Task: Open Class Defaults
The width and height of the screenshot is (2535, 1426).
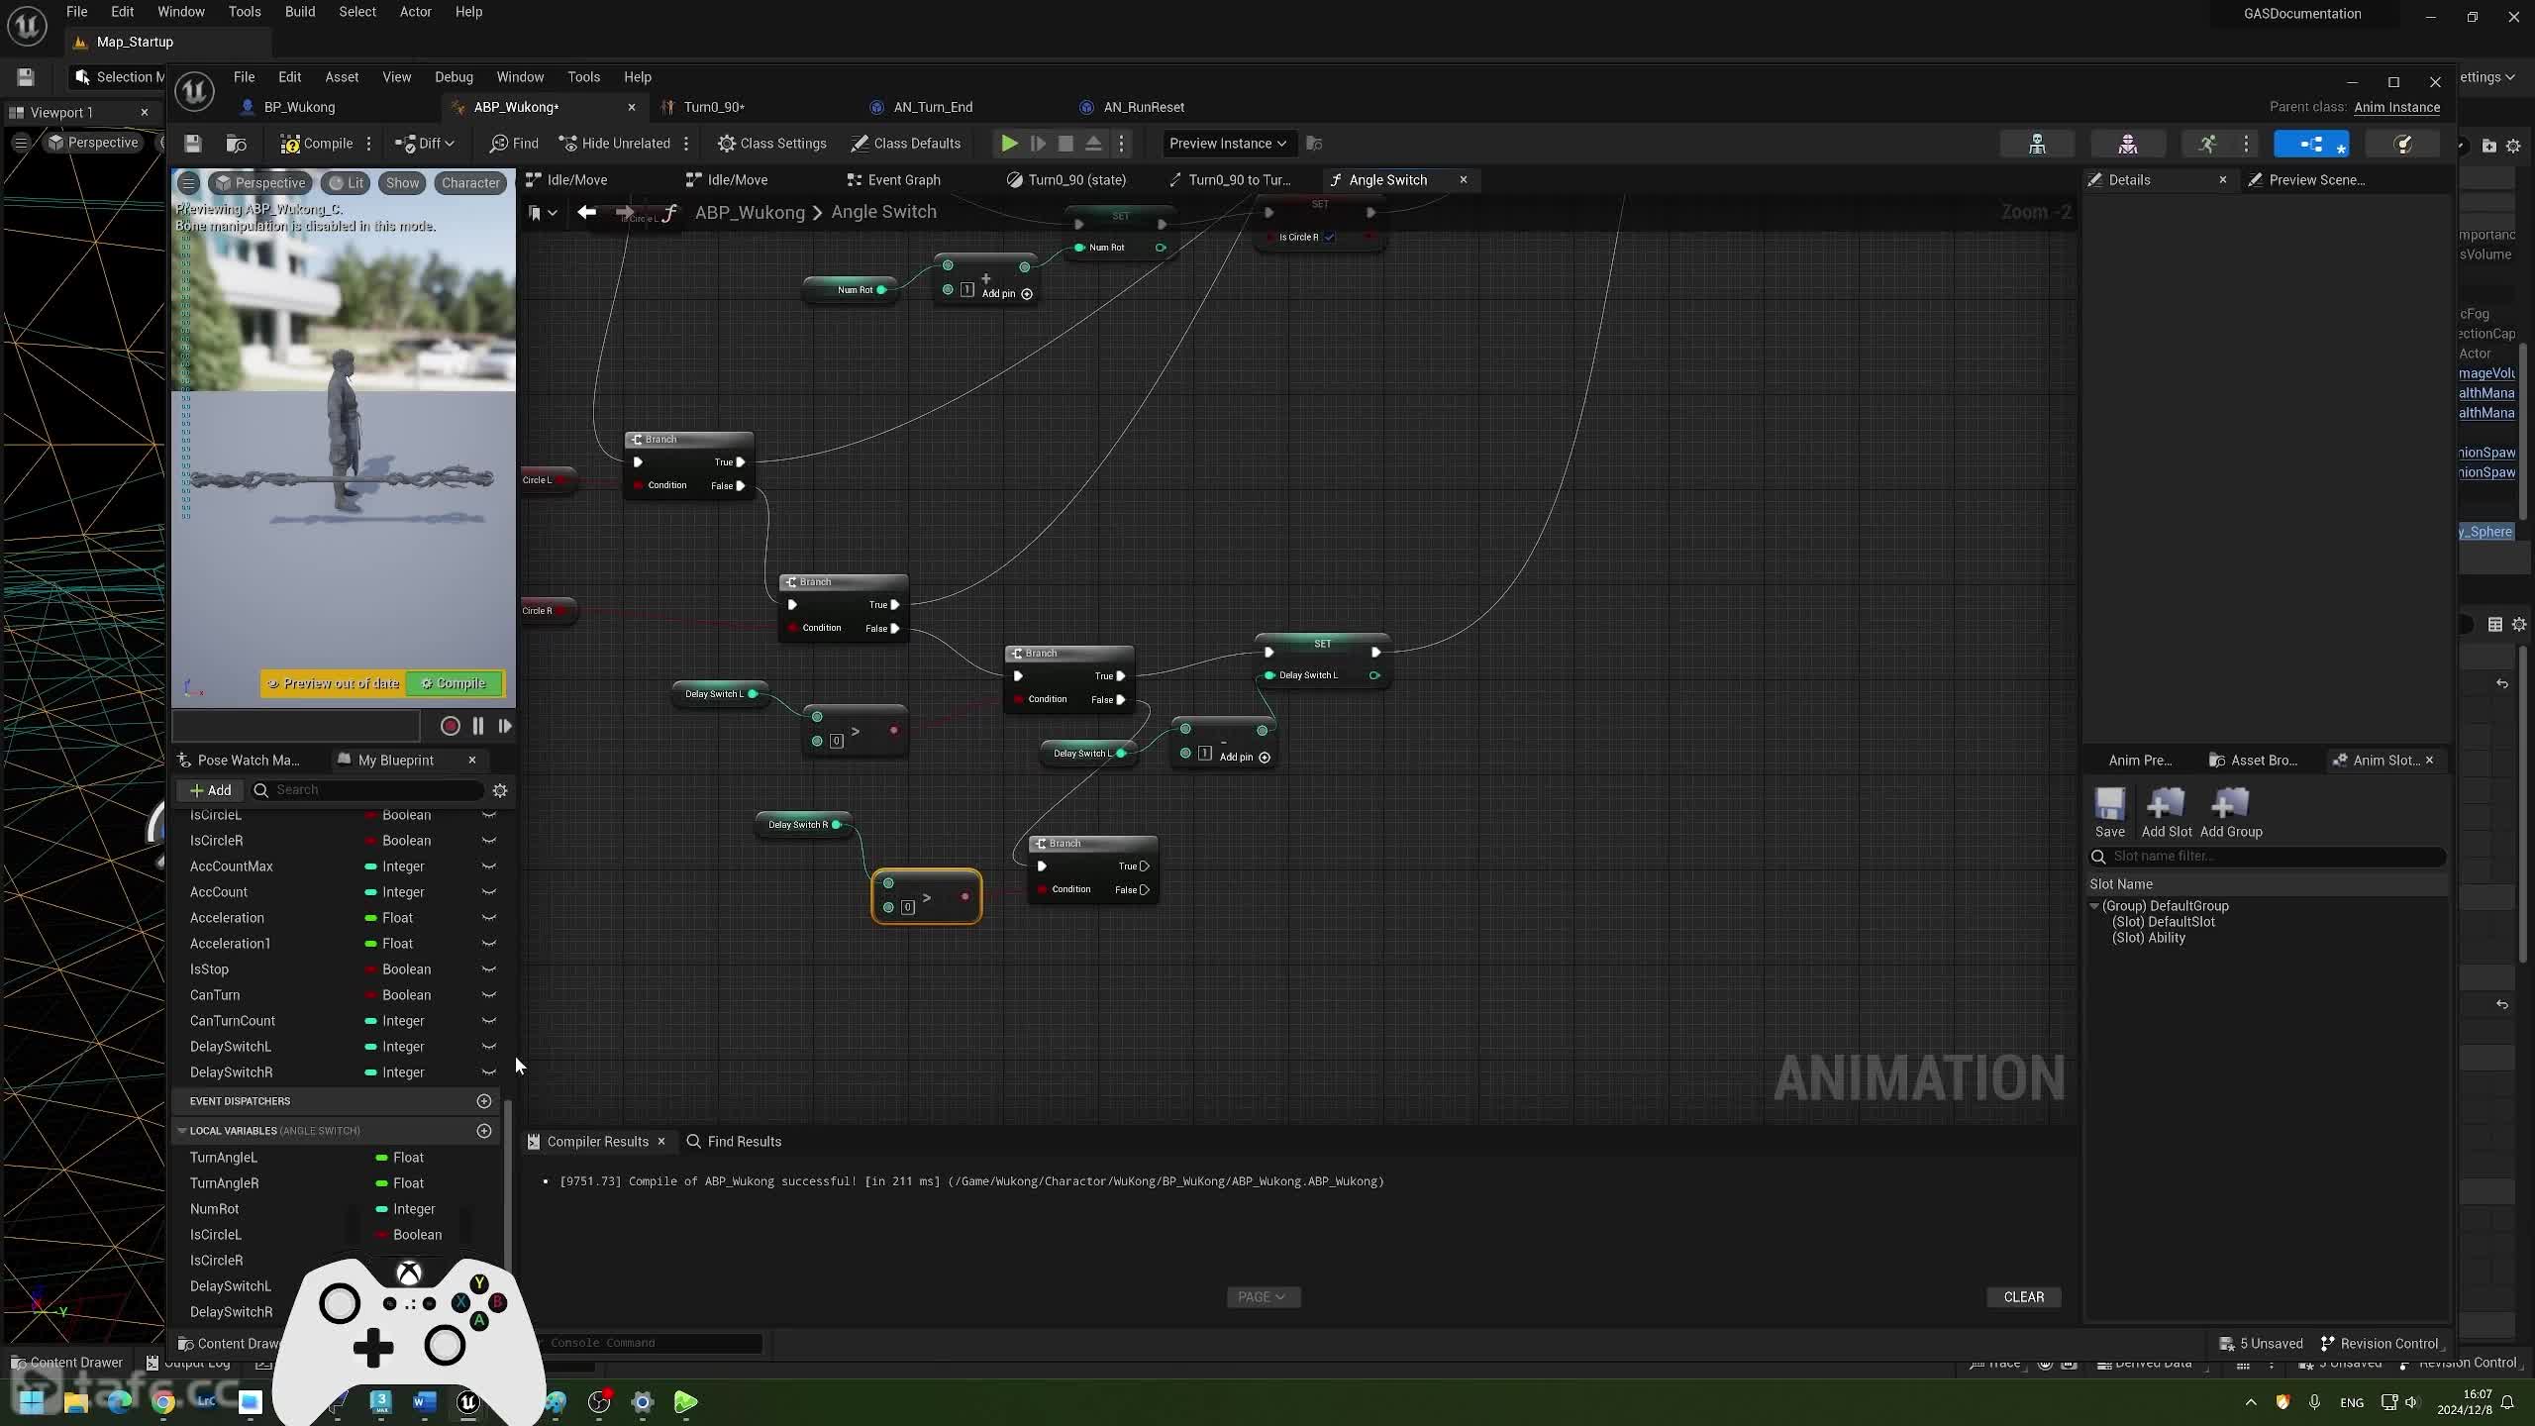Action: pos(906,144)
